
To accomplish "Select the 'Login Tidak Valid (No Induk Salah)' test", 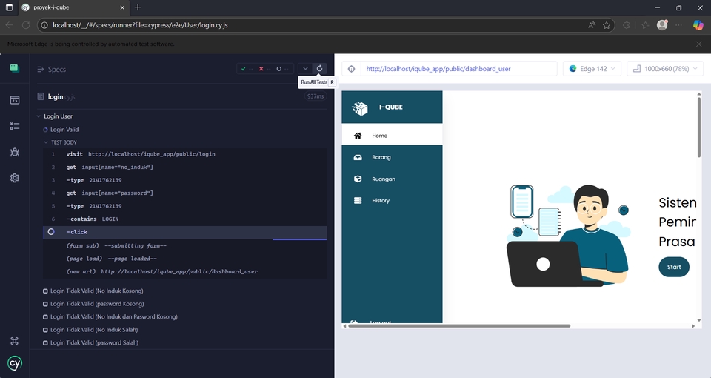I will 96,330.
